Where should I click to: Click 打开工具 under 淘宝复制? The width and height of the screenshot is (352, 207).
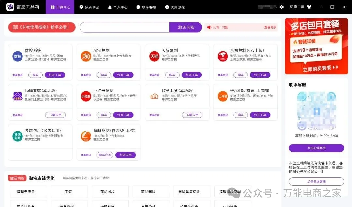point(123,75)
